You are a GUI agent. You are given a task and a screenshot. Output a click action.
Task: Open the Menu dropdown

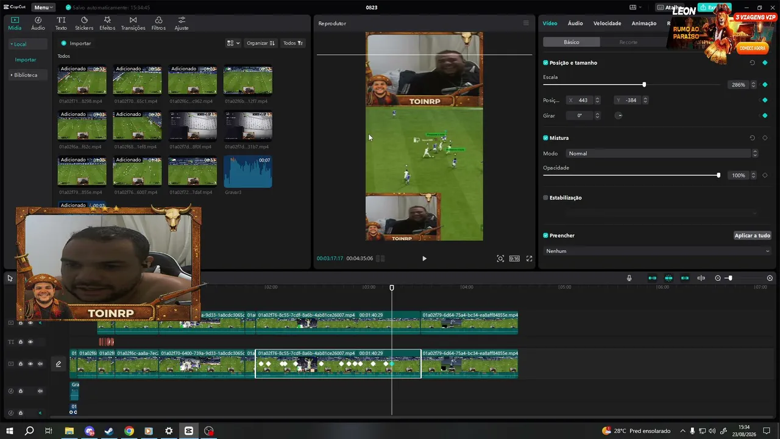pyautogui.click(x=43, y=7)
